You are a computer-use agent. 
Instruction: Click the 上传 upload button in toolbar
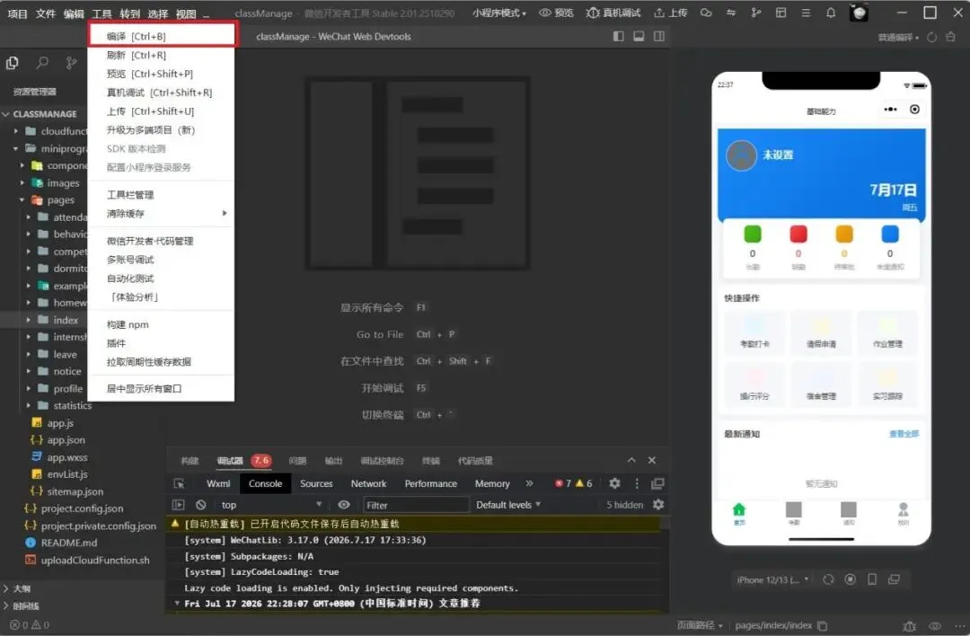[671, 13]
